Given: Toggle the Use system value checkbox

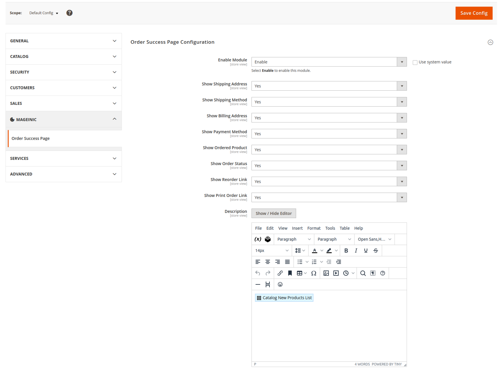Looking at the screenshot, I should (415, 62).
